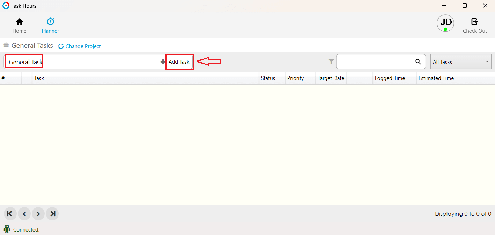Click the Displaying 0 to 0 of 0 text
495x235 pixels.
463,214
